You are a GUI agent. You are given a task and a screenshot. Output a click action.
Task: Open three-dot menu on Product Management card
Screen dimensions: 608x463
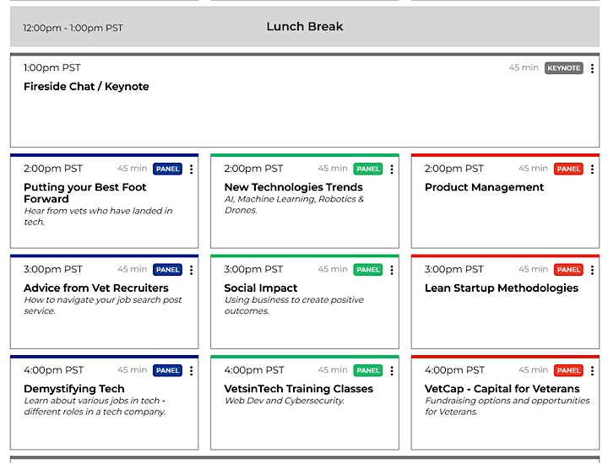coord(592,170)
